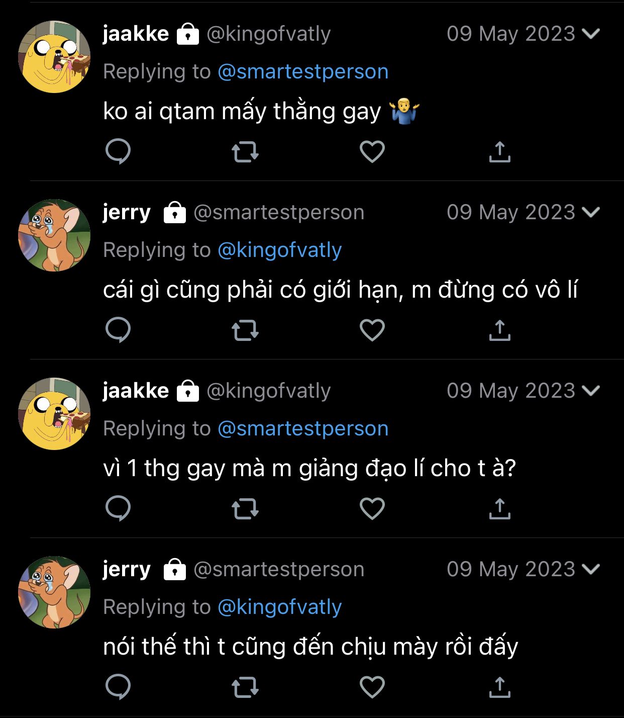Open jerry's display name on last tweet
The image size is (624, 718).
(x=127, y=569)
